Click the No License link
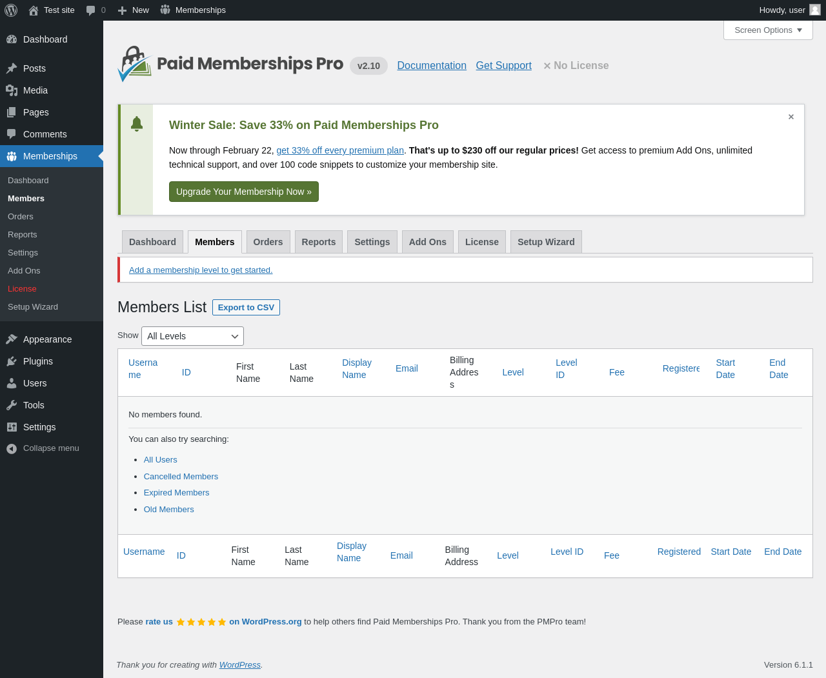The image size is (826, 678). (576, 65)
